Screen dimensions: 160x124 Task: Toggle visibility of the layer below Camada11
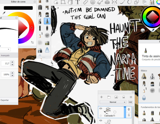pyautogui.click(x=101, y=120)
